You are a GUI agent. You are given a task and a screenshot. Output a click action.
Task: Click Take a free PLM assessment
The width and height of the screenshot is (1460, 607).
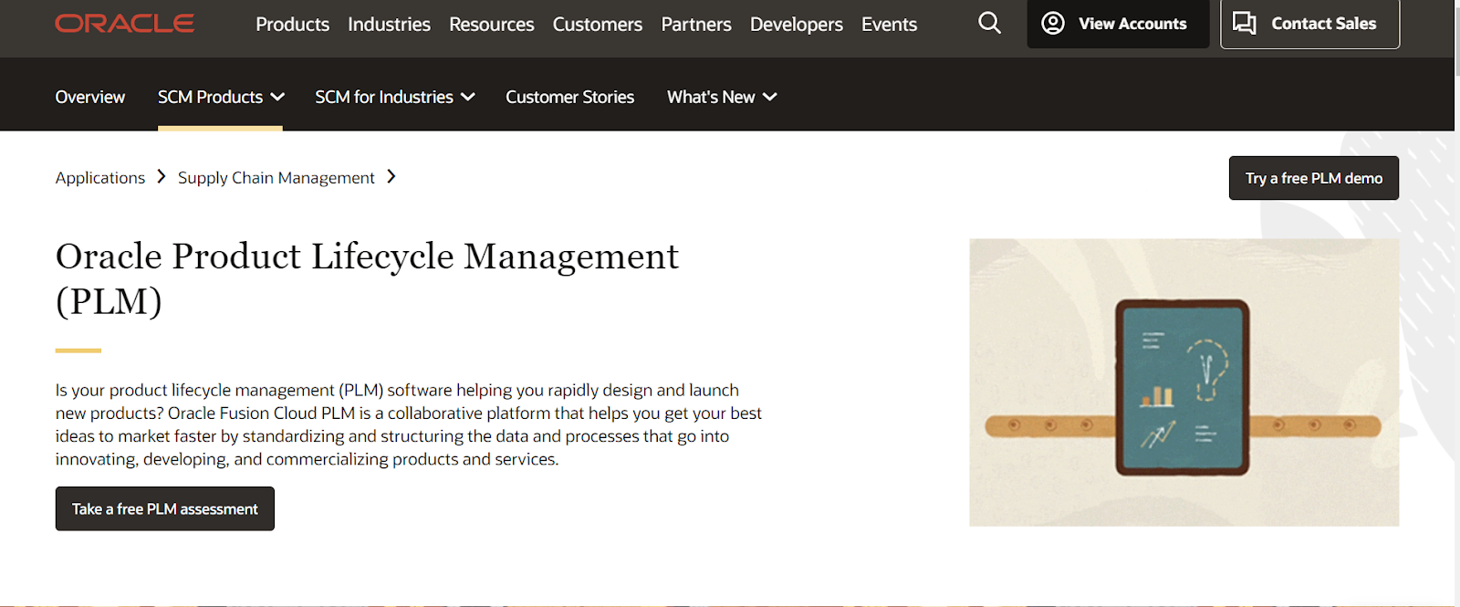pos(165,508)
